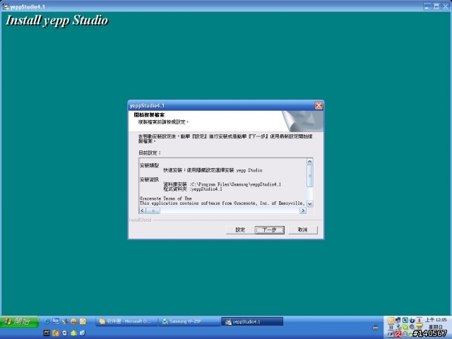Click the media player quick launch icon
Screen dimensions: 452x339
(x=64, y=333)
